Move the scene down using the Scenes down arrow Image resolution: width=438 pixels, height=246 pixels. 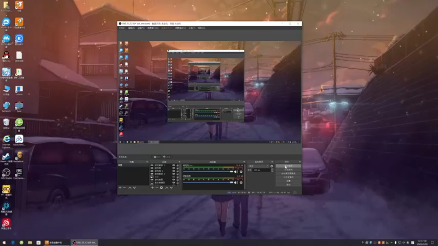click(x=134, y=188)
